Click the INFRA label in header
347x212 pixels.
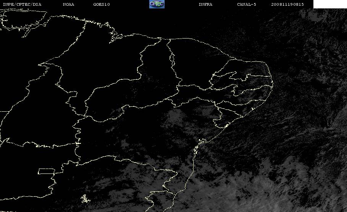click(x=206, y=5)
